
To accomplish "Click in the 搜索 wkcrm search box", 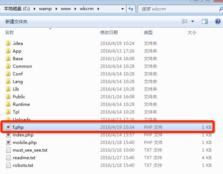I will click(175, 9).
